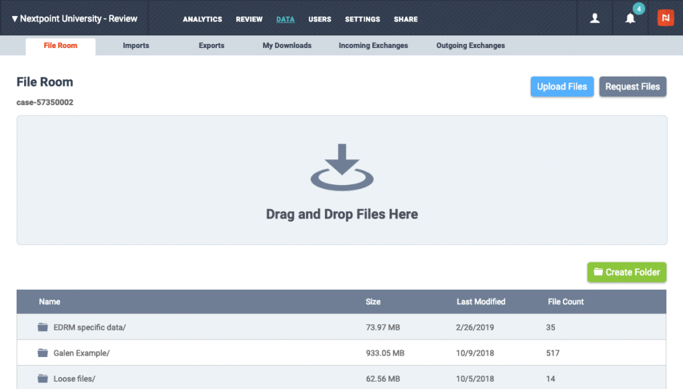Click the folder icon beside Loose files
Screen dimensions: 683x389
coord(42,378)
